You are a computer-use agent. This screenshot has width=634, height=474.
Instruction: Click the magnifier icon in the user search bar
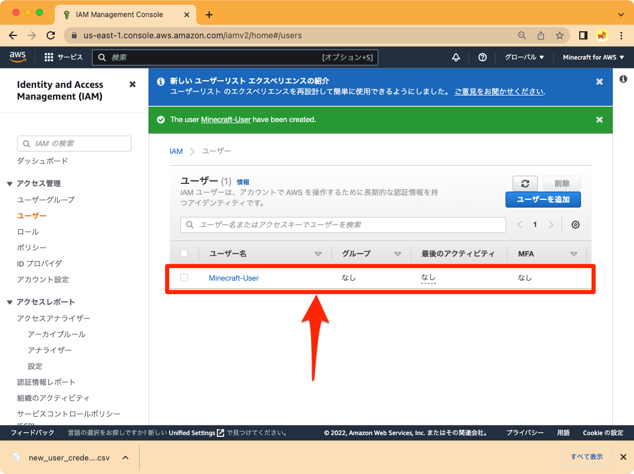tap(189, 225)
